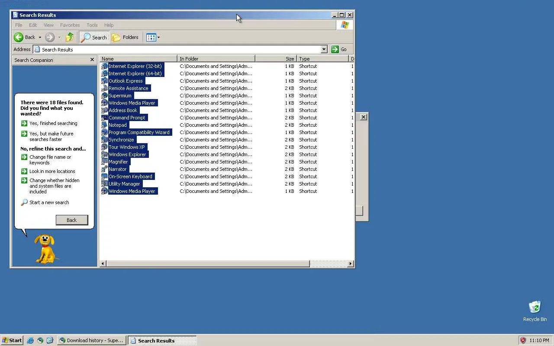The width and height of the screenshot is (554, 346).
Task: Open the View menu
Action: pyautogui.click(x=48, y=25)
